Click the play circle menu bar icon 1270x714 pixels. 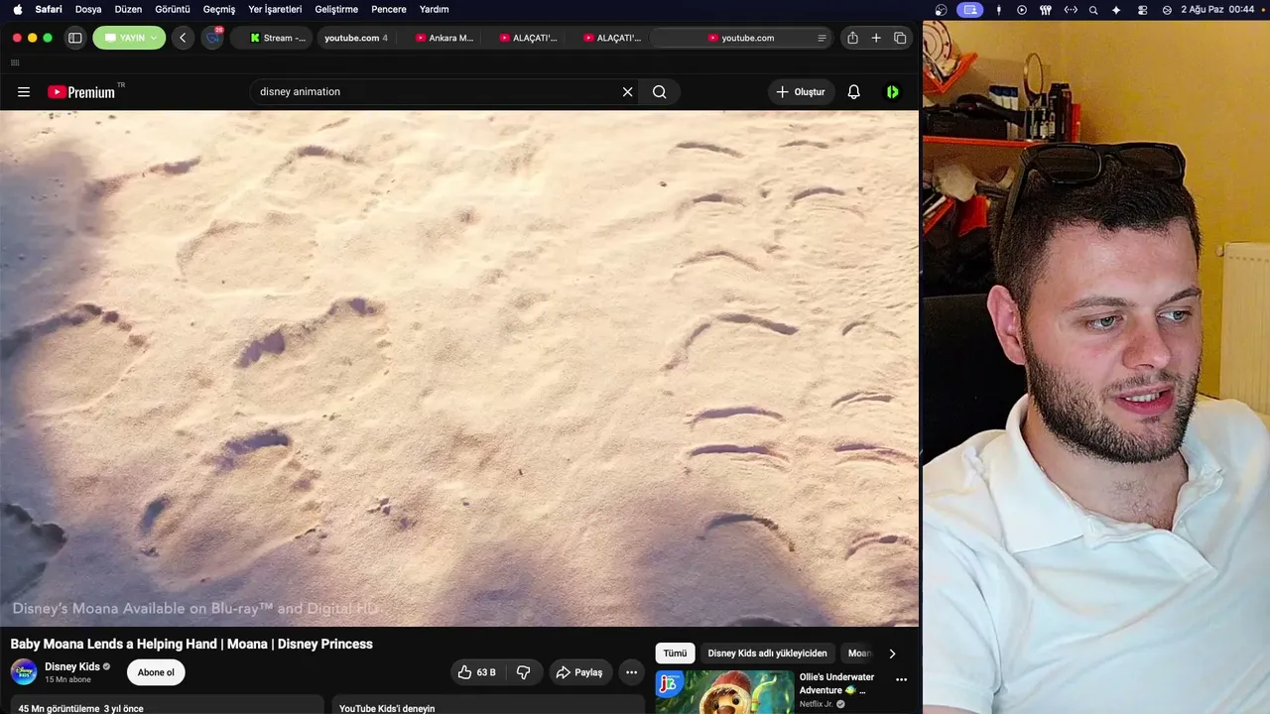click(1022, 10)
